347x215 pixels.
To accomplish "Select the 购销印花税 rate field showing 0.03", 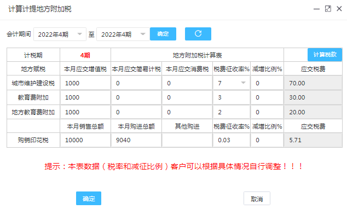I will tap(232, 140).
